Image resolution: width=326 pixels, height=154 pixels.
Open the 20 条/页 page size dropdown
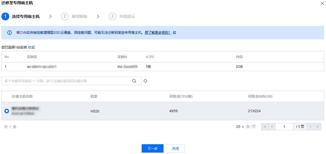[x=240, y=127]
